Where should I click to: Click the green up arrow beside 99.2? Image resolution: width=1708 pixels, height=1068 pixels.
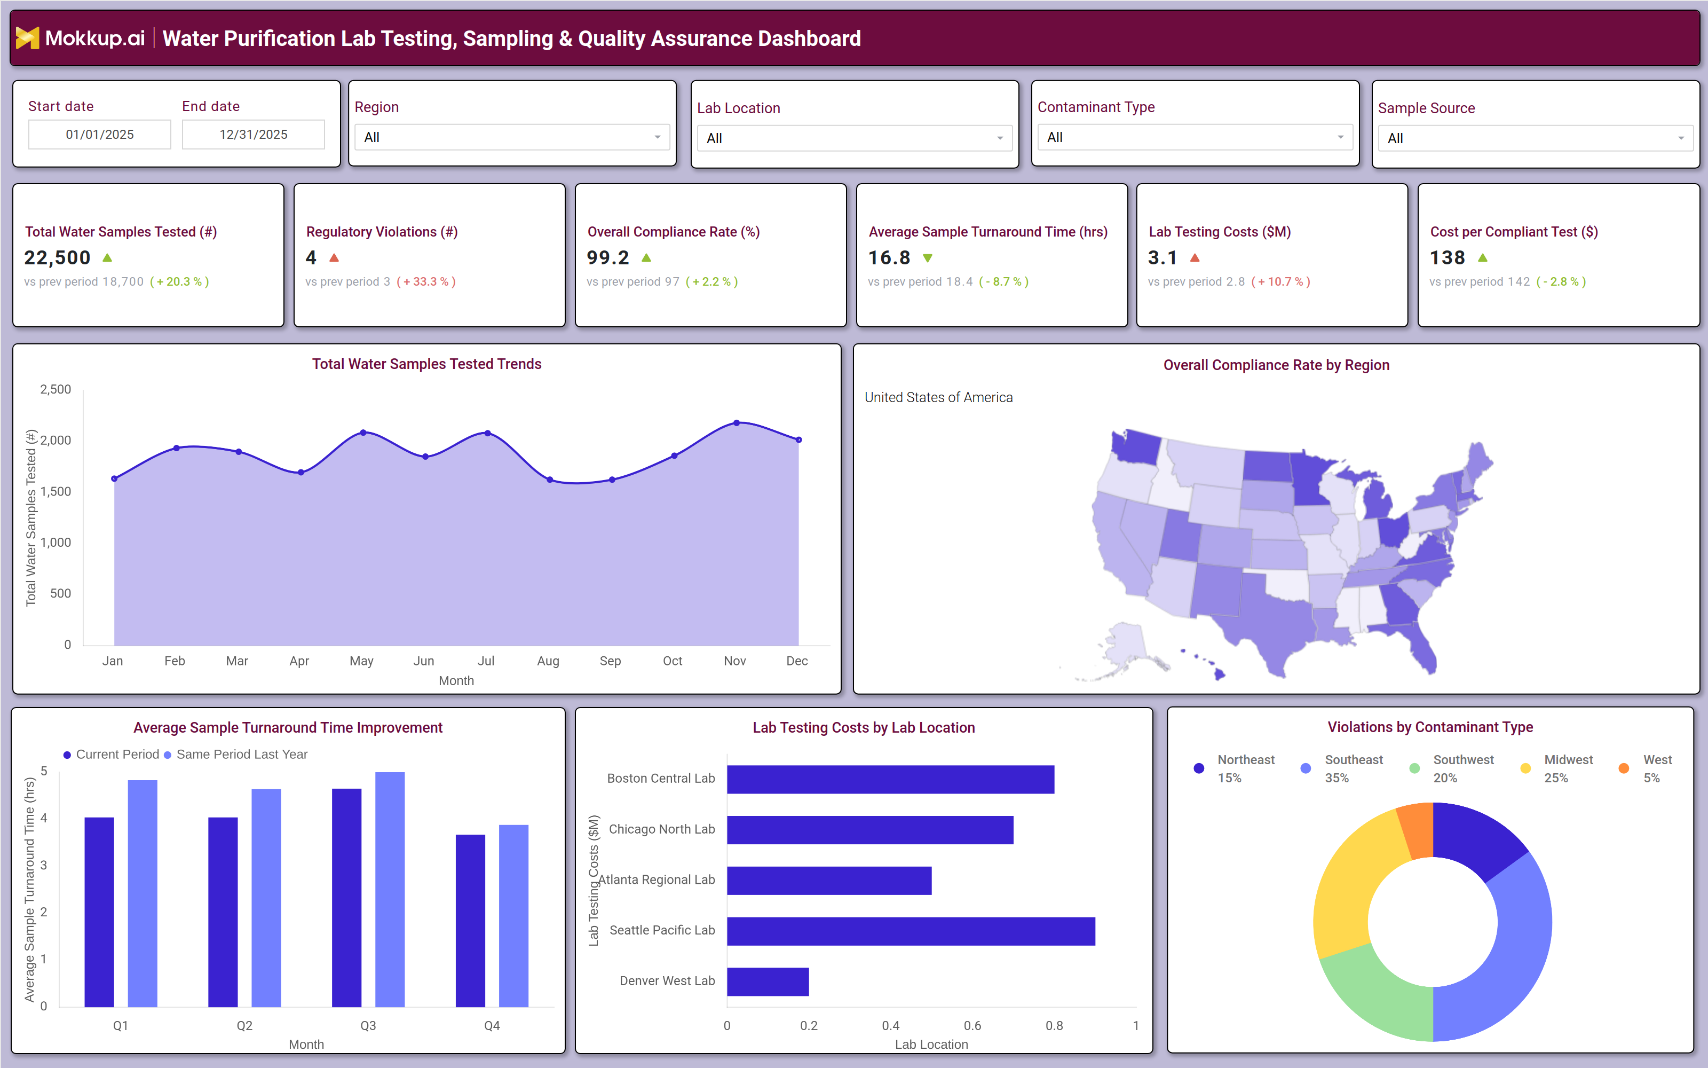646,258
